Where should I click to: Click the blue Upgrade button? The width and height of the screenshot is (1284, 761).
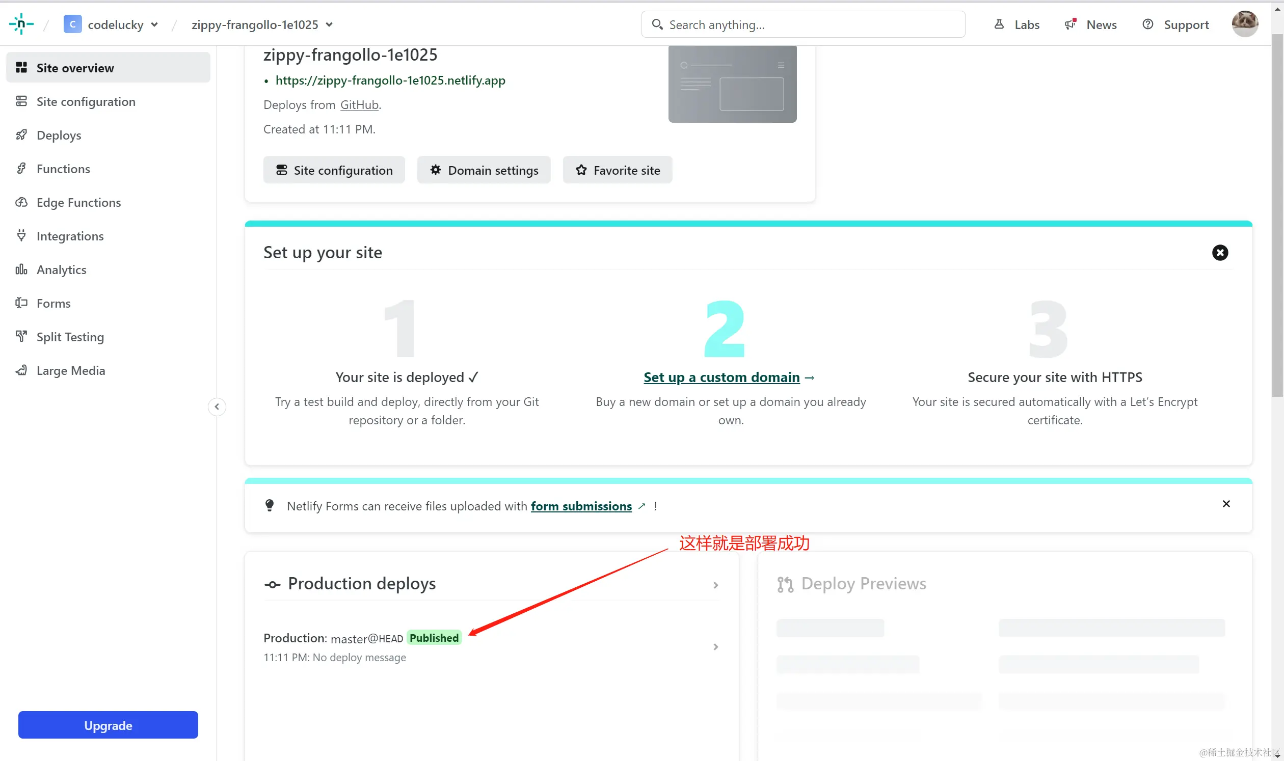coord(108,725)
